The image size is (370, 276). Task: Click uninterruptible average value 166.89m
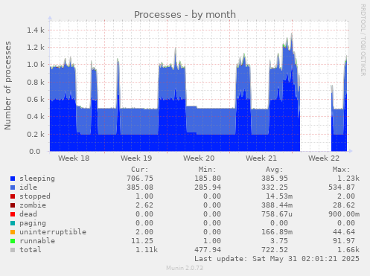[x=277, y=232]
